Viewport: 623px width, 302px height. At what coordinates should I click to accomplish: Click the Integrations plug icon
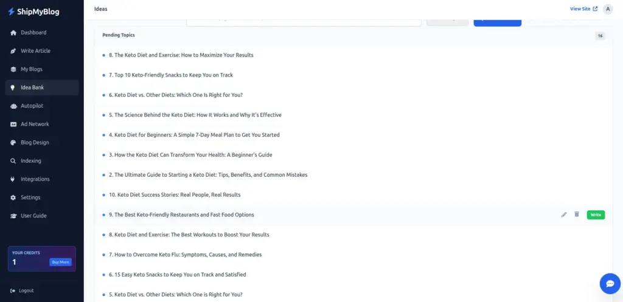coord(13,179)
